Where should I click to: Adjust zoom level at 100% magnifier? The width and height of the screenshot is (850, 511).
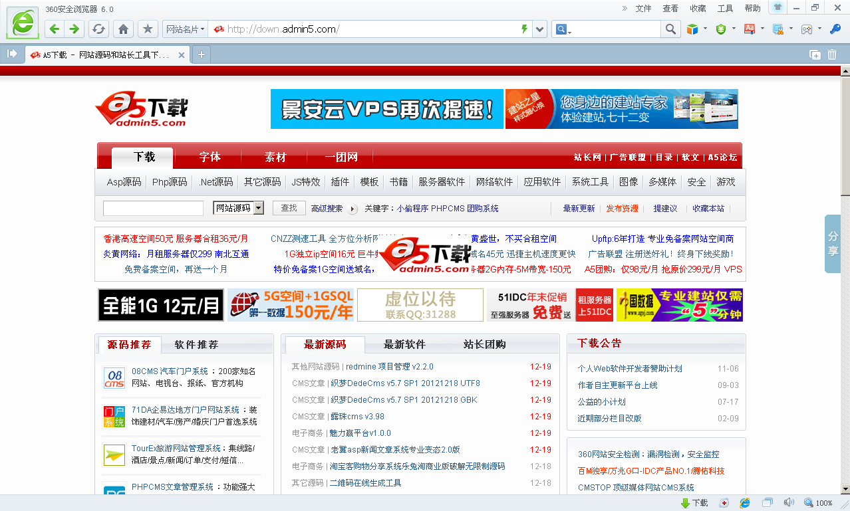click(818, 503)
